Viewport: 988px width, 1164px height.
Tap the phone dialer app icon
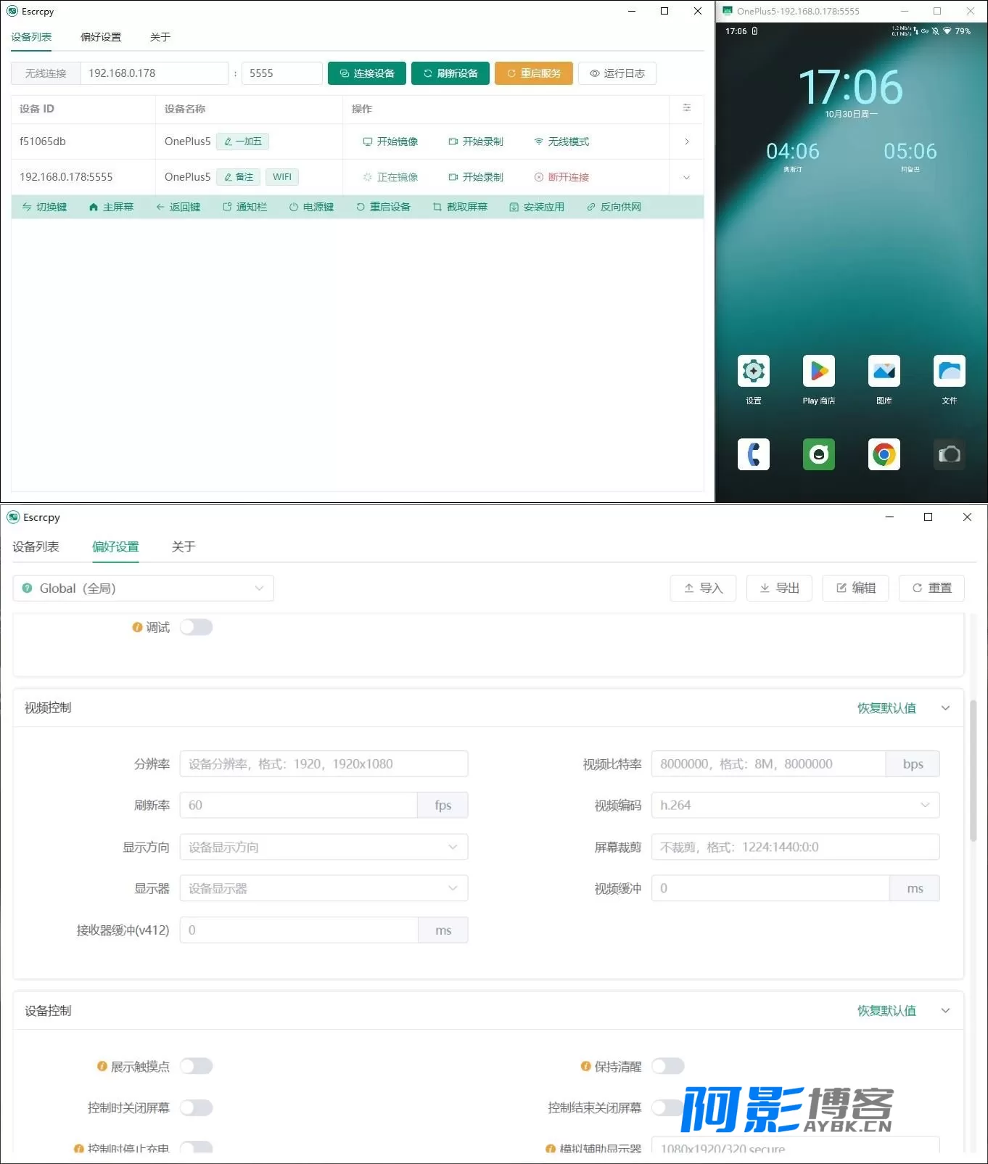(x=753, y=455)
